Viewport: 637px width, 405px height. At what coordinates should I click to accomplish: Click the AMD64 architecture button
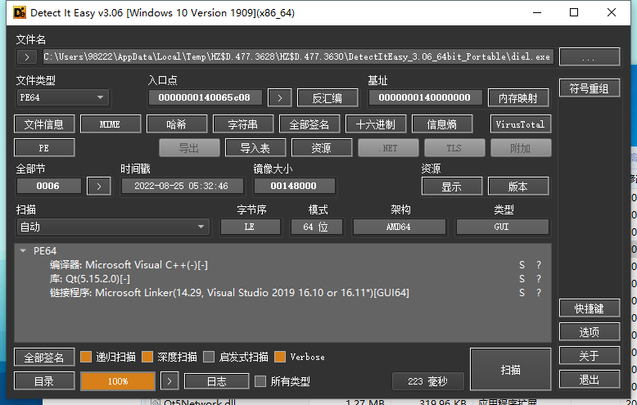[399, 227]
